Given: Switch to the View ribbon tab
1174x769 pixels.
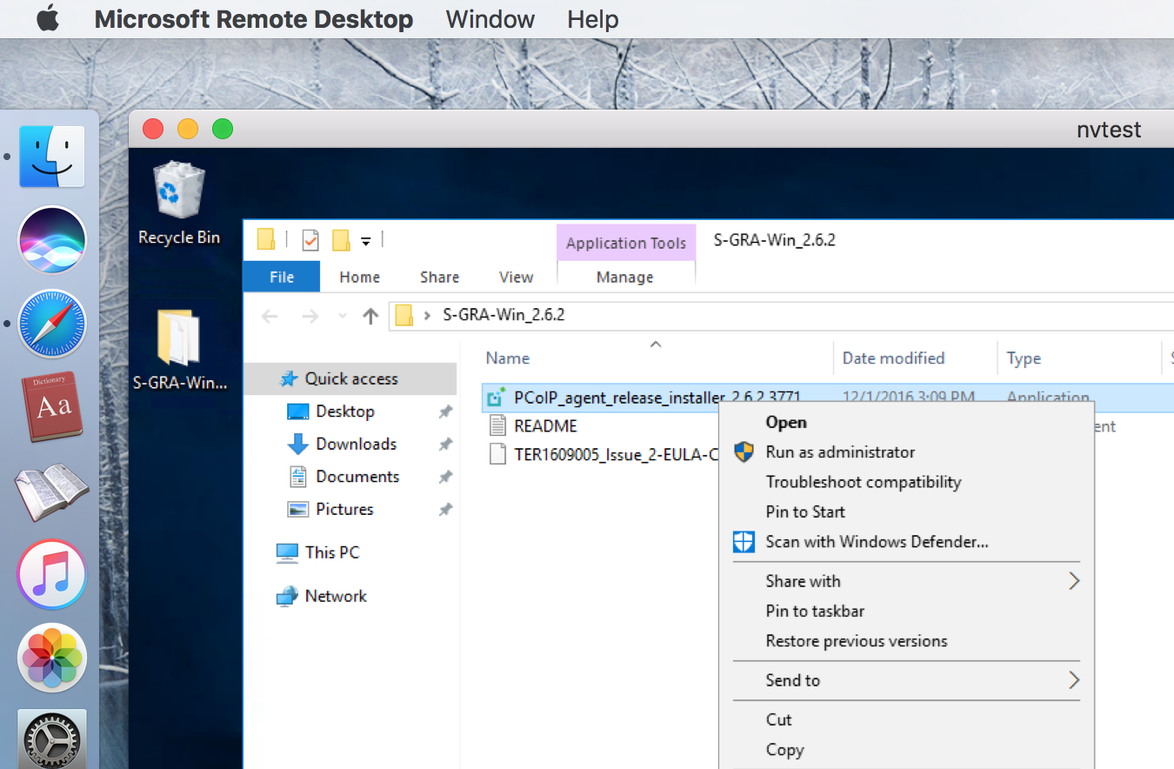Looking at the screenshot, I should pos(516,277).
